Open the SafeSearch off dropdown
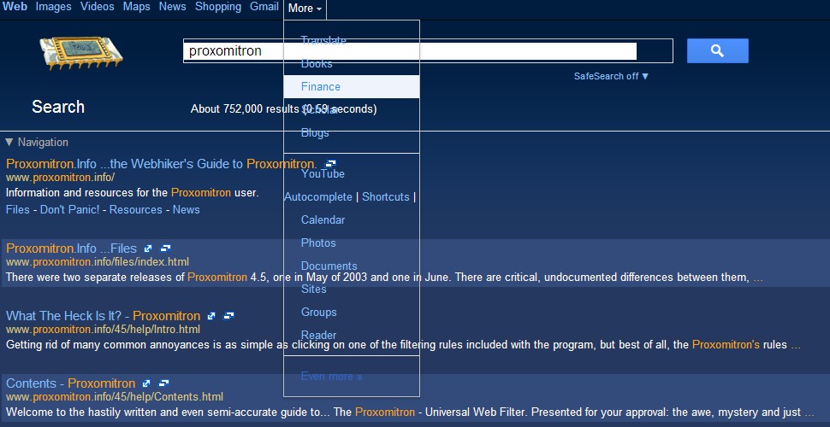The height and width of the screenshot is (427, 830). point(611,76)
